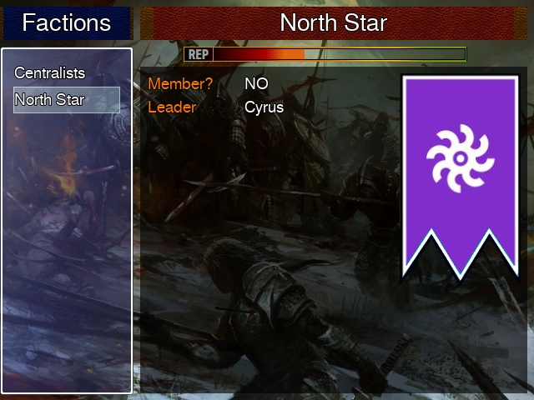Open the Factions header tab
The height and width of the screenshot is (400, 534).
tap(67, 22)
